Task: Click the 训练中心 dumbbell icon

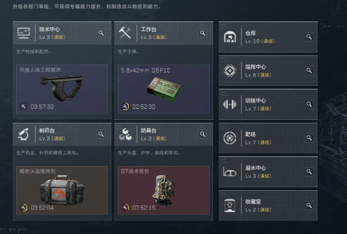Action: pos(230,104)
